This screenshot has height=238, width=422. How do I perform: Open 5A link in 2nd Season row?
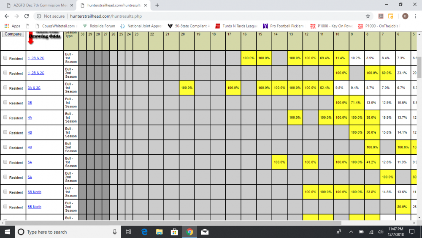tap(30, 177)
